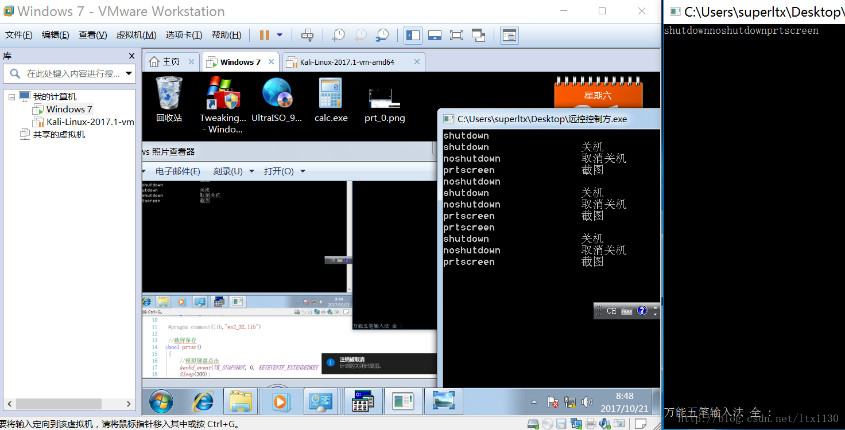The width and height of the screenshot is (845, 430).
Task: Click the photo viewer icon in guest taskbar
Action: 444,401
